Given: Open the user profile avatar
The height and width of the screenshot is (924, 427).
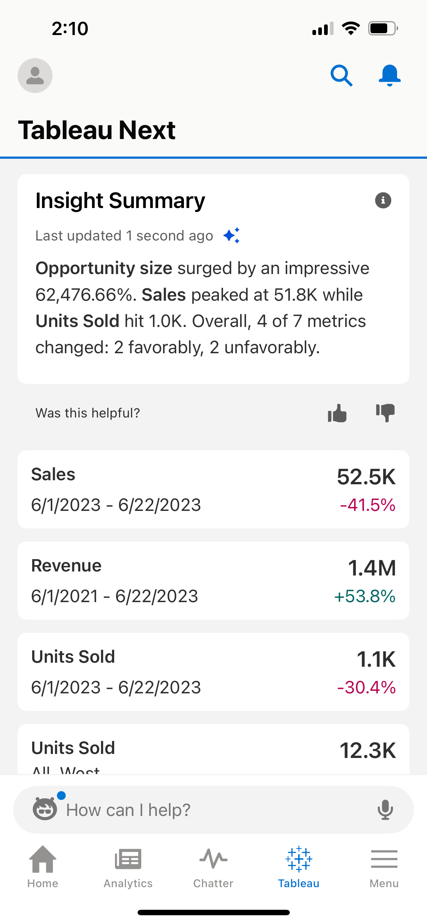Looking at the screenshot, I should [35, 76].
